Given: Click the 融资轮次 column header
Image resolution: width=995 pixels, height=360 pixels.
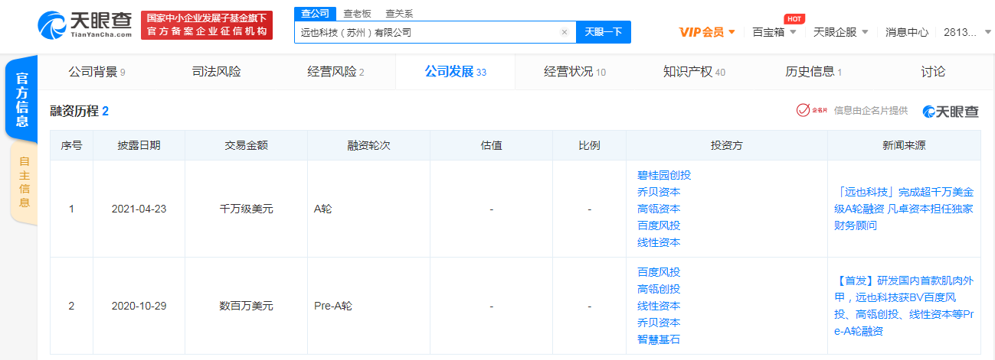Looking at the screenshot, I should pyautogui.click(x=368, y=145).
